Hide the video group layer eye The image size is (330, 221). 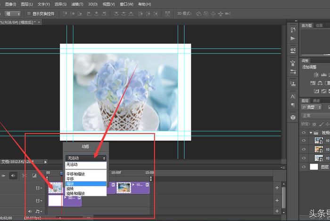pyautogui.click(x=304, y=133)
